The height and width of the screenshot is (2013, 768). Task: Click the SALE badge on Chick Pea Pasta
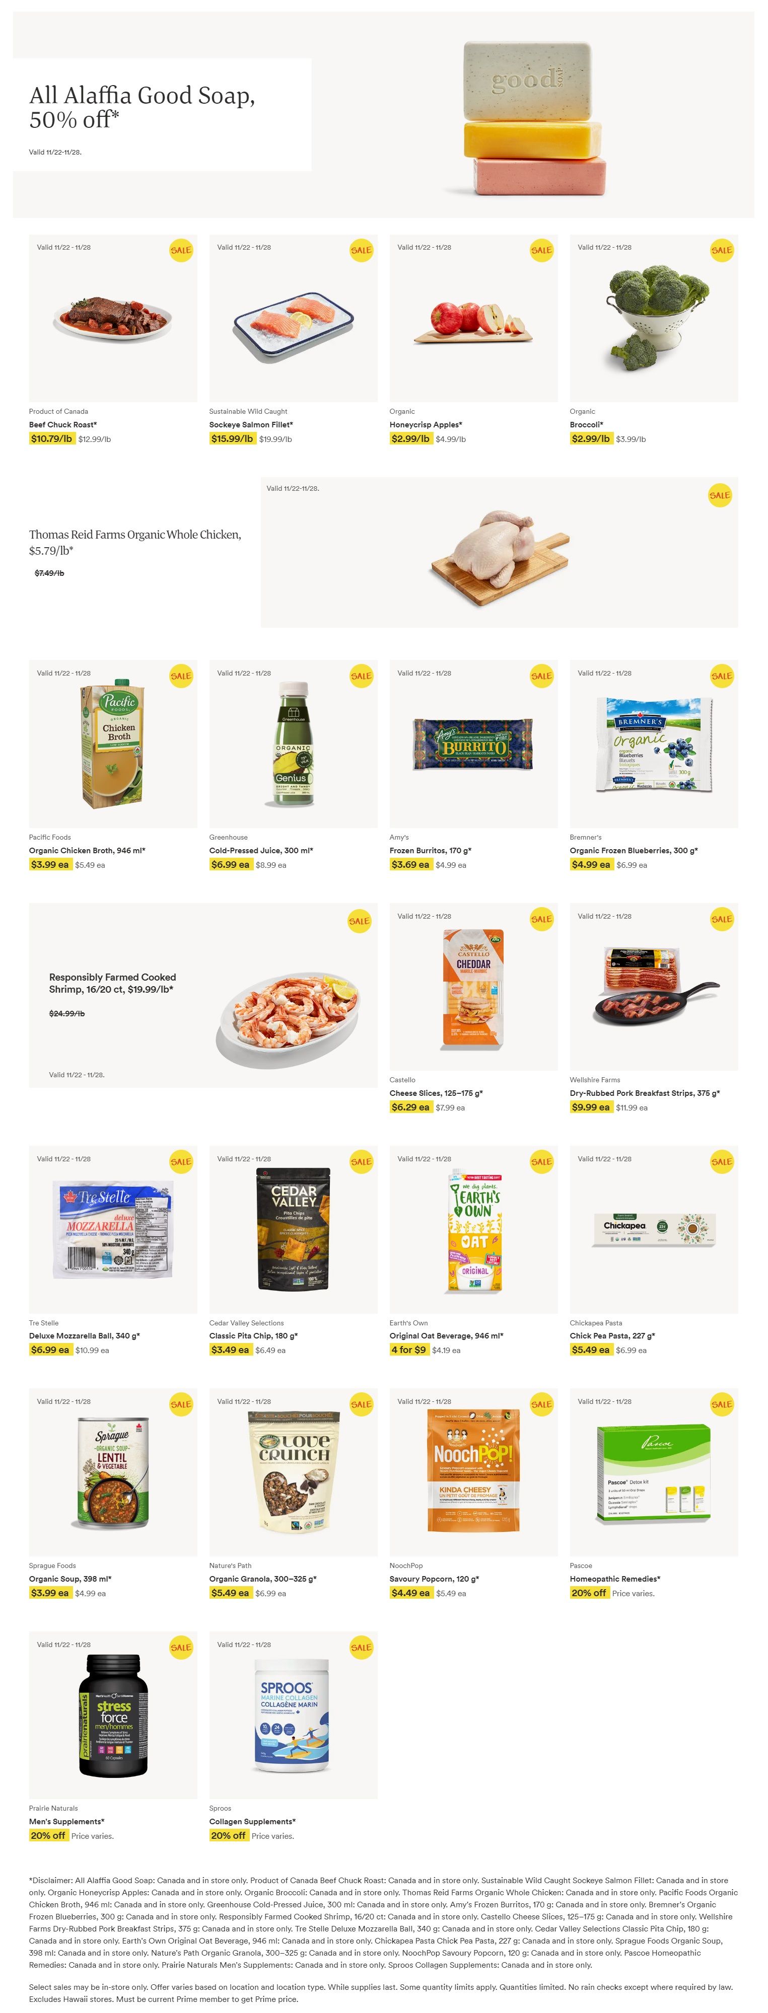pos(722,1161)
